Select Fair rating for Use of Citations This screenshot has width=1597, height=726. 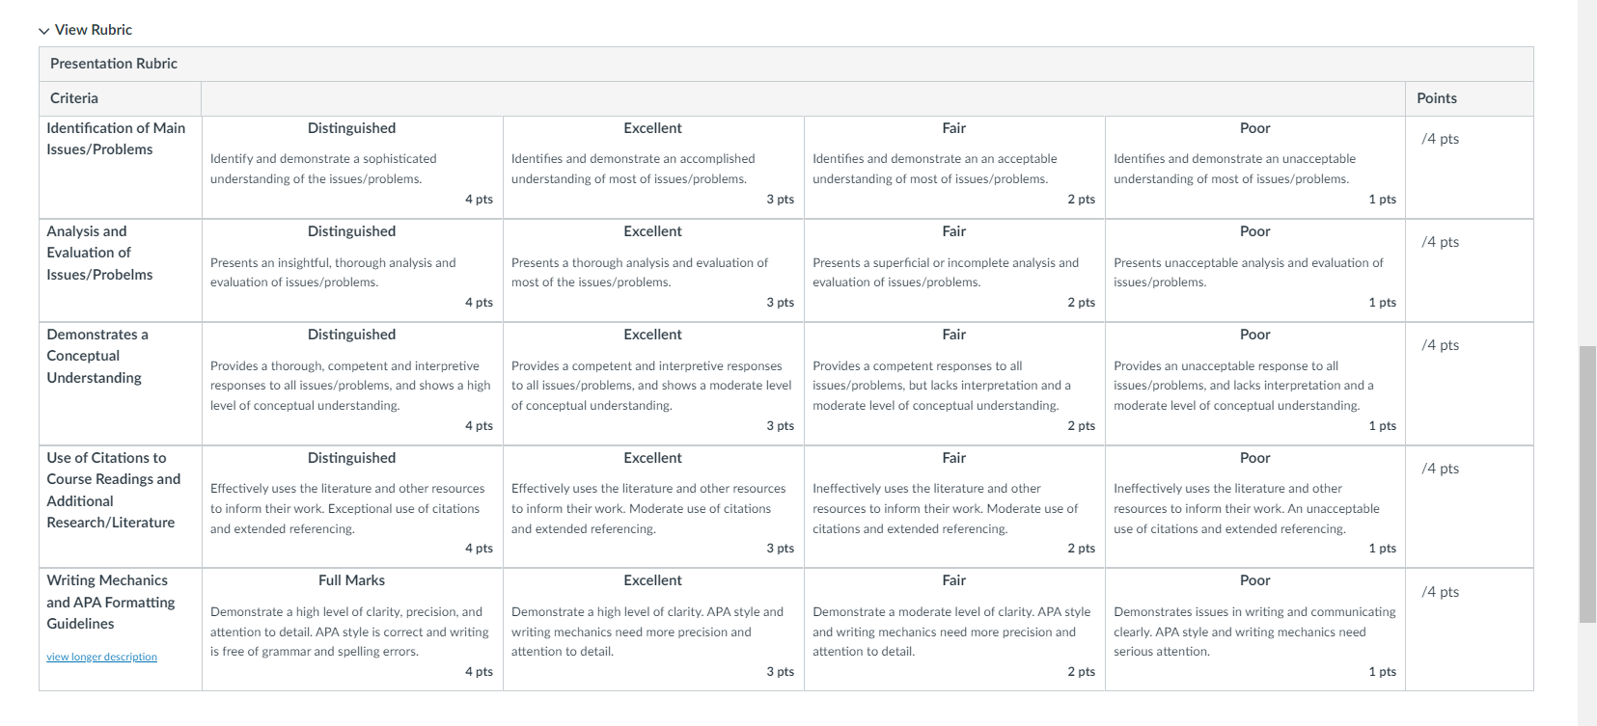pos(954,507)
